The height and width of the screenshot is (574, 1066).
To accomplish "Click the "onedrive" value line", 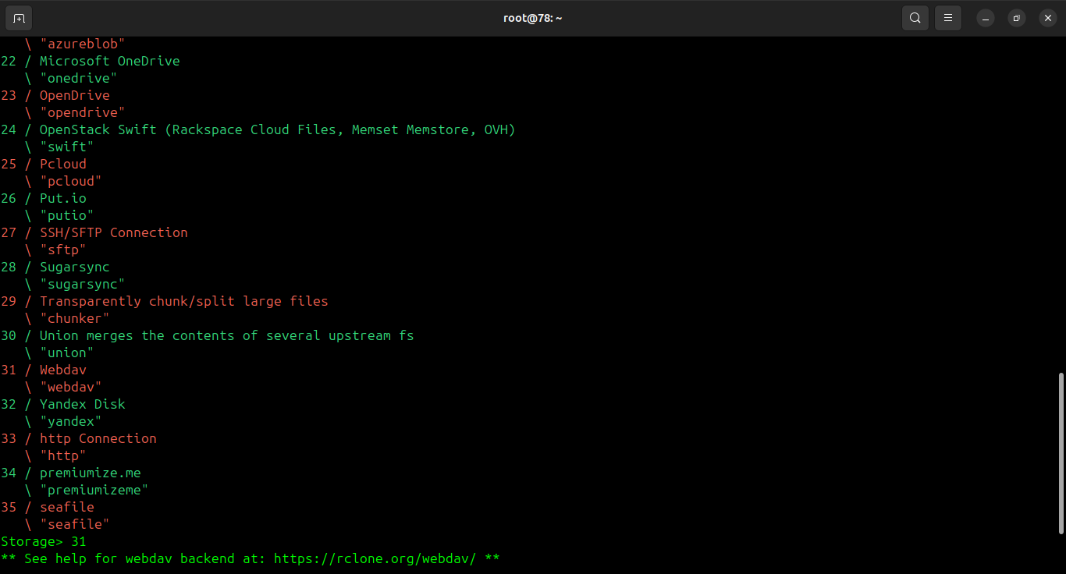I will [71, 78].
